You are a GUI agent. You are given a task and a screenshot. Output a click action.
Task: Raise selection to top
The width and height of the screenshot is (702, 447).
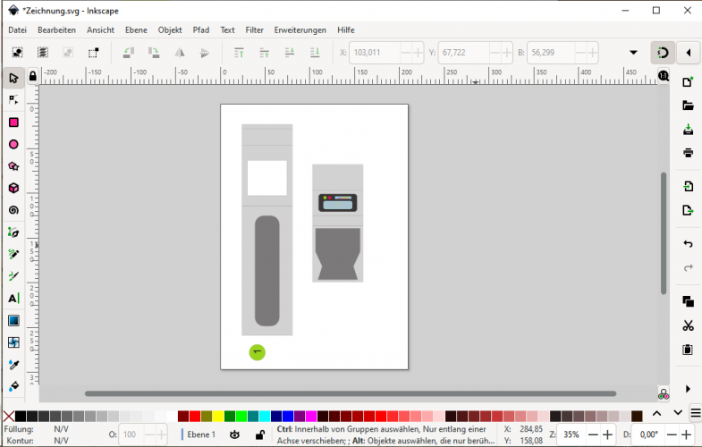239,53
